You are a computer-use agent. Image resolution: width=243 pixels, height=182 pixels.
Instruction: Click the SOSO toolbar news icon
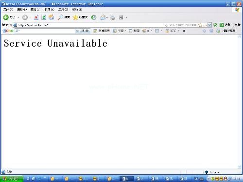tap(130, 31)
